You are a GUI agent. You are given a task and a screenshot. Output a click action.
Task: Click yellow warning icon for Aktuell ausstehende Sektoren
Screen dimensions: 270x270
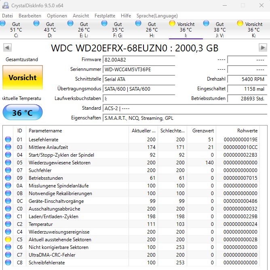(x=8, y=239)
